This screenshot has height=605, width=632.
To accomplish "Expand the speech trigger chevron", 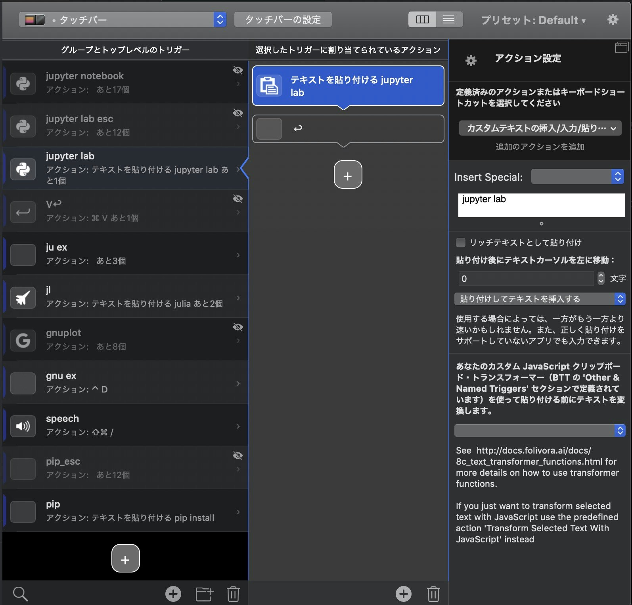I will [x=238, y=426].
